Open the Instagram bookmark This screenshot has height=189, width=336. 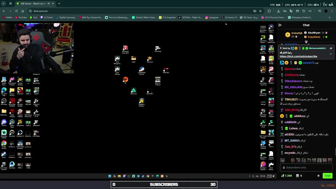pyautogui.click(x=212, y=18)
